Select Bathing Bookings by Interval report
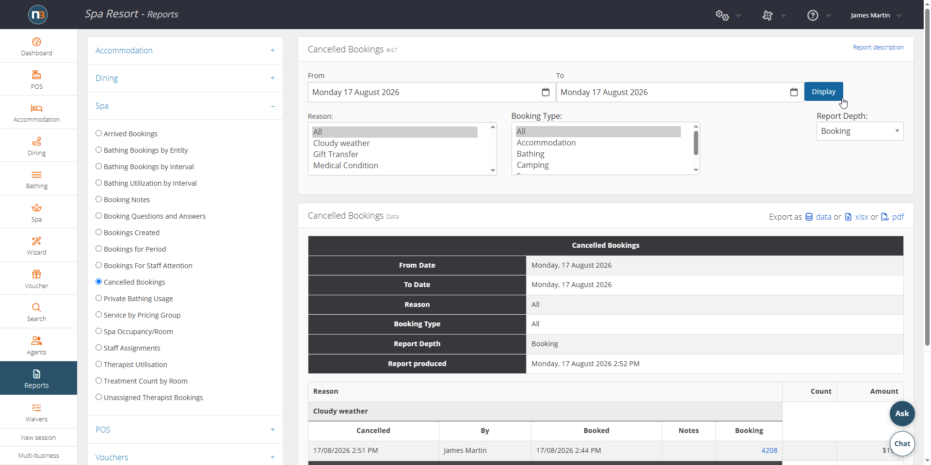 point(98,166)
